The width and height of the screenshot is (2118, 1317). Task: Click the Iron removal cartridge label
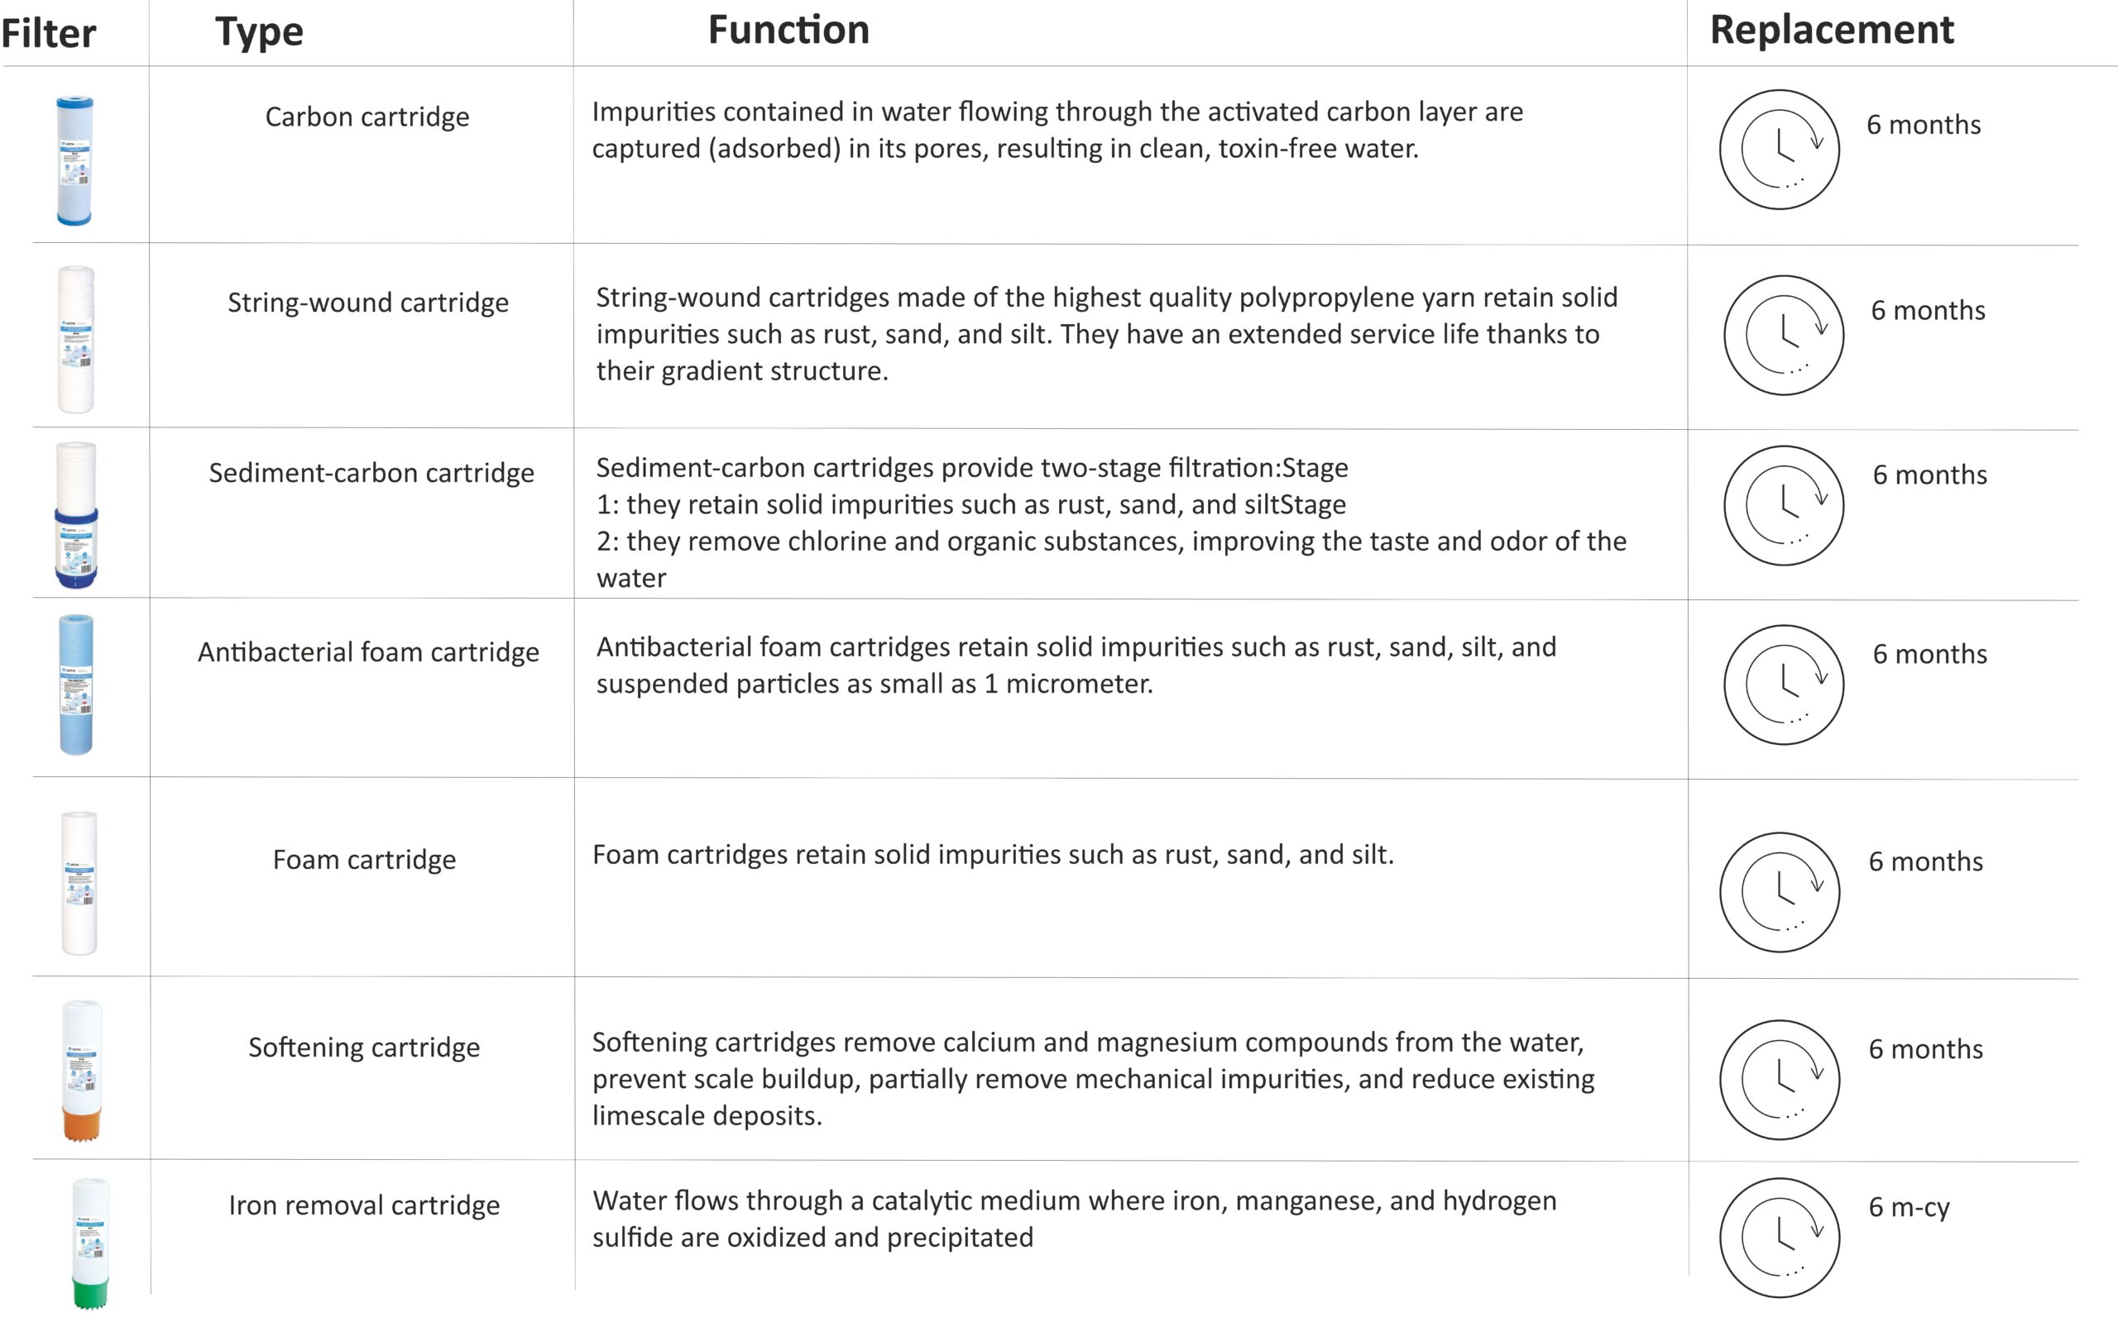(x=364, y=1205)
